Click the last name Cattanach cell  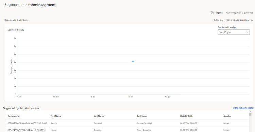coord(98,123)
